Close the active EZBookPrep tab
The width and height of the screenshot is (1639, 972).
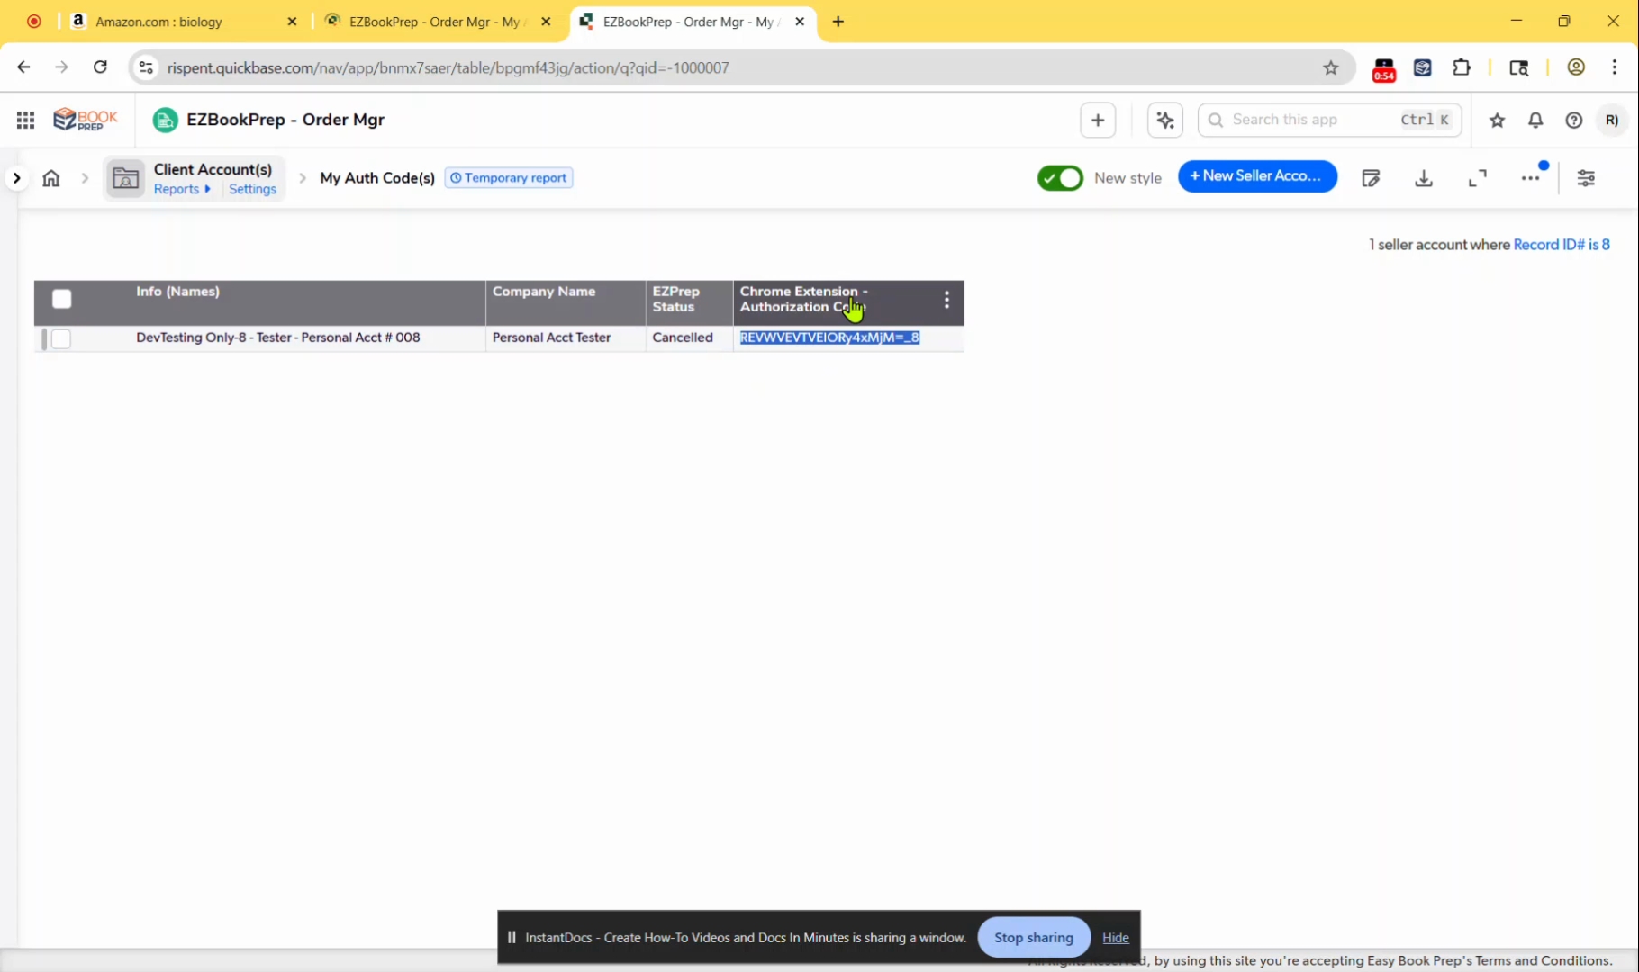tap(800, 22)
